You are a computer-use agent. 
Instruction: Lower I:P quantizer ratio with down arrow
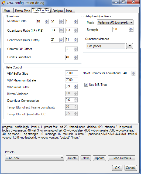(x=61, y=31)
